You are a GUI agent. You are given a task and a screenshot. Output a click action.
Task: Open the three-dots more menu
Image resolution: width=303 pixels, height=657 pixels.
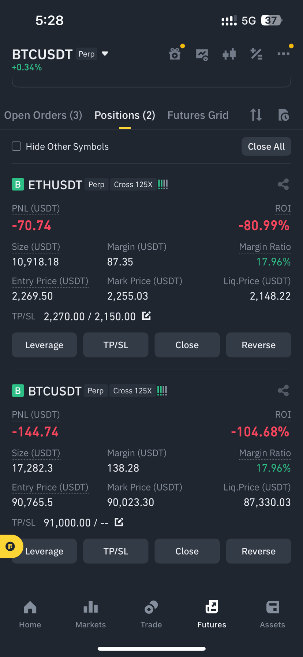point(284,54)
